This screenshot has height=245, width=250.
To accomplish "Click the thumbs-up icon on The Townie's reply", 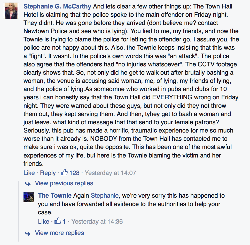I will click(58, 221).
